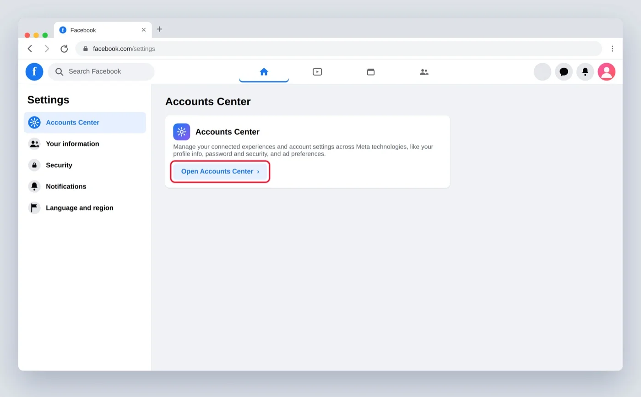
Task: Open the Video tab icon
Action: pyautogui.click(x=317, y=71)
